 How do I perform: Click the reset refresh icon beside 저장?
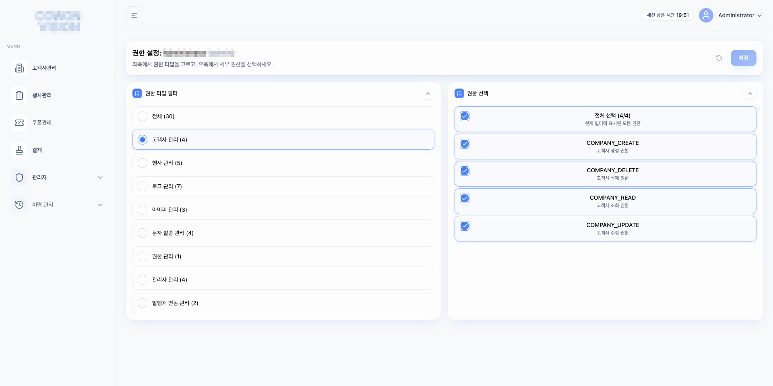tap(719, 58)
